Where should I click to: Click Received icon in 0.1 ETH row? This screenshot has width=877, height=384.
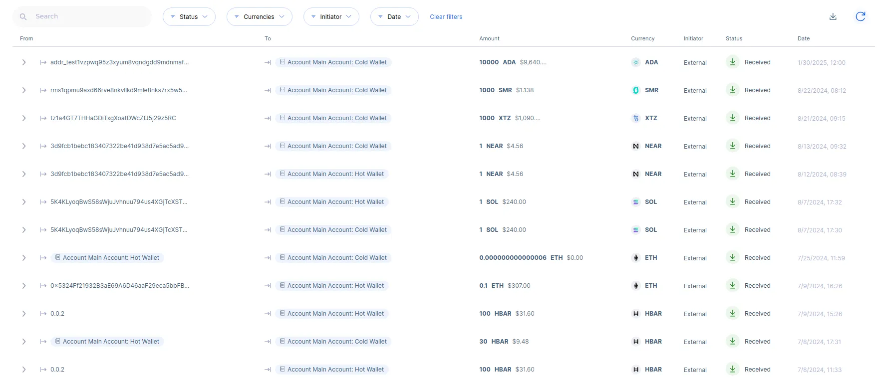[x=732, y=286]
